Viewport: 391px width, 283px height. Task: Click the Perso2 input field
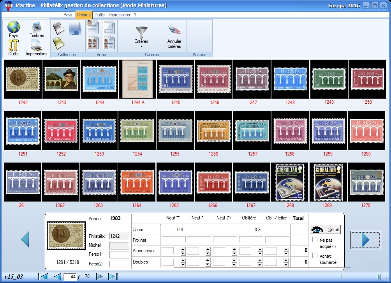pyautogui.click(x=119, y=264)
